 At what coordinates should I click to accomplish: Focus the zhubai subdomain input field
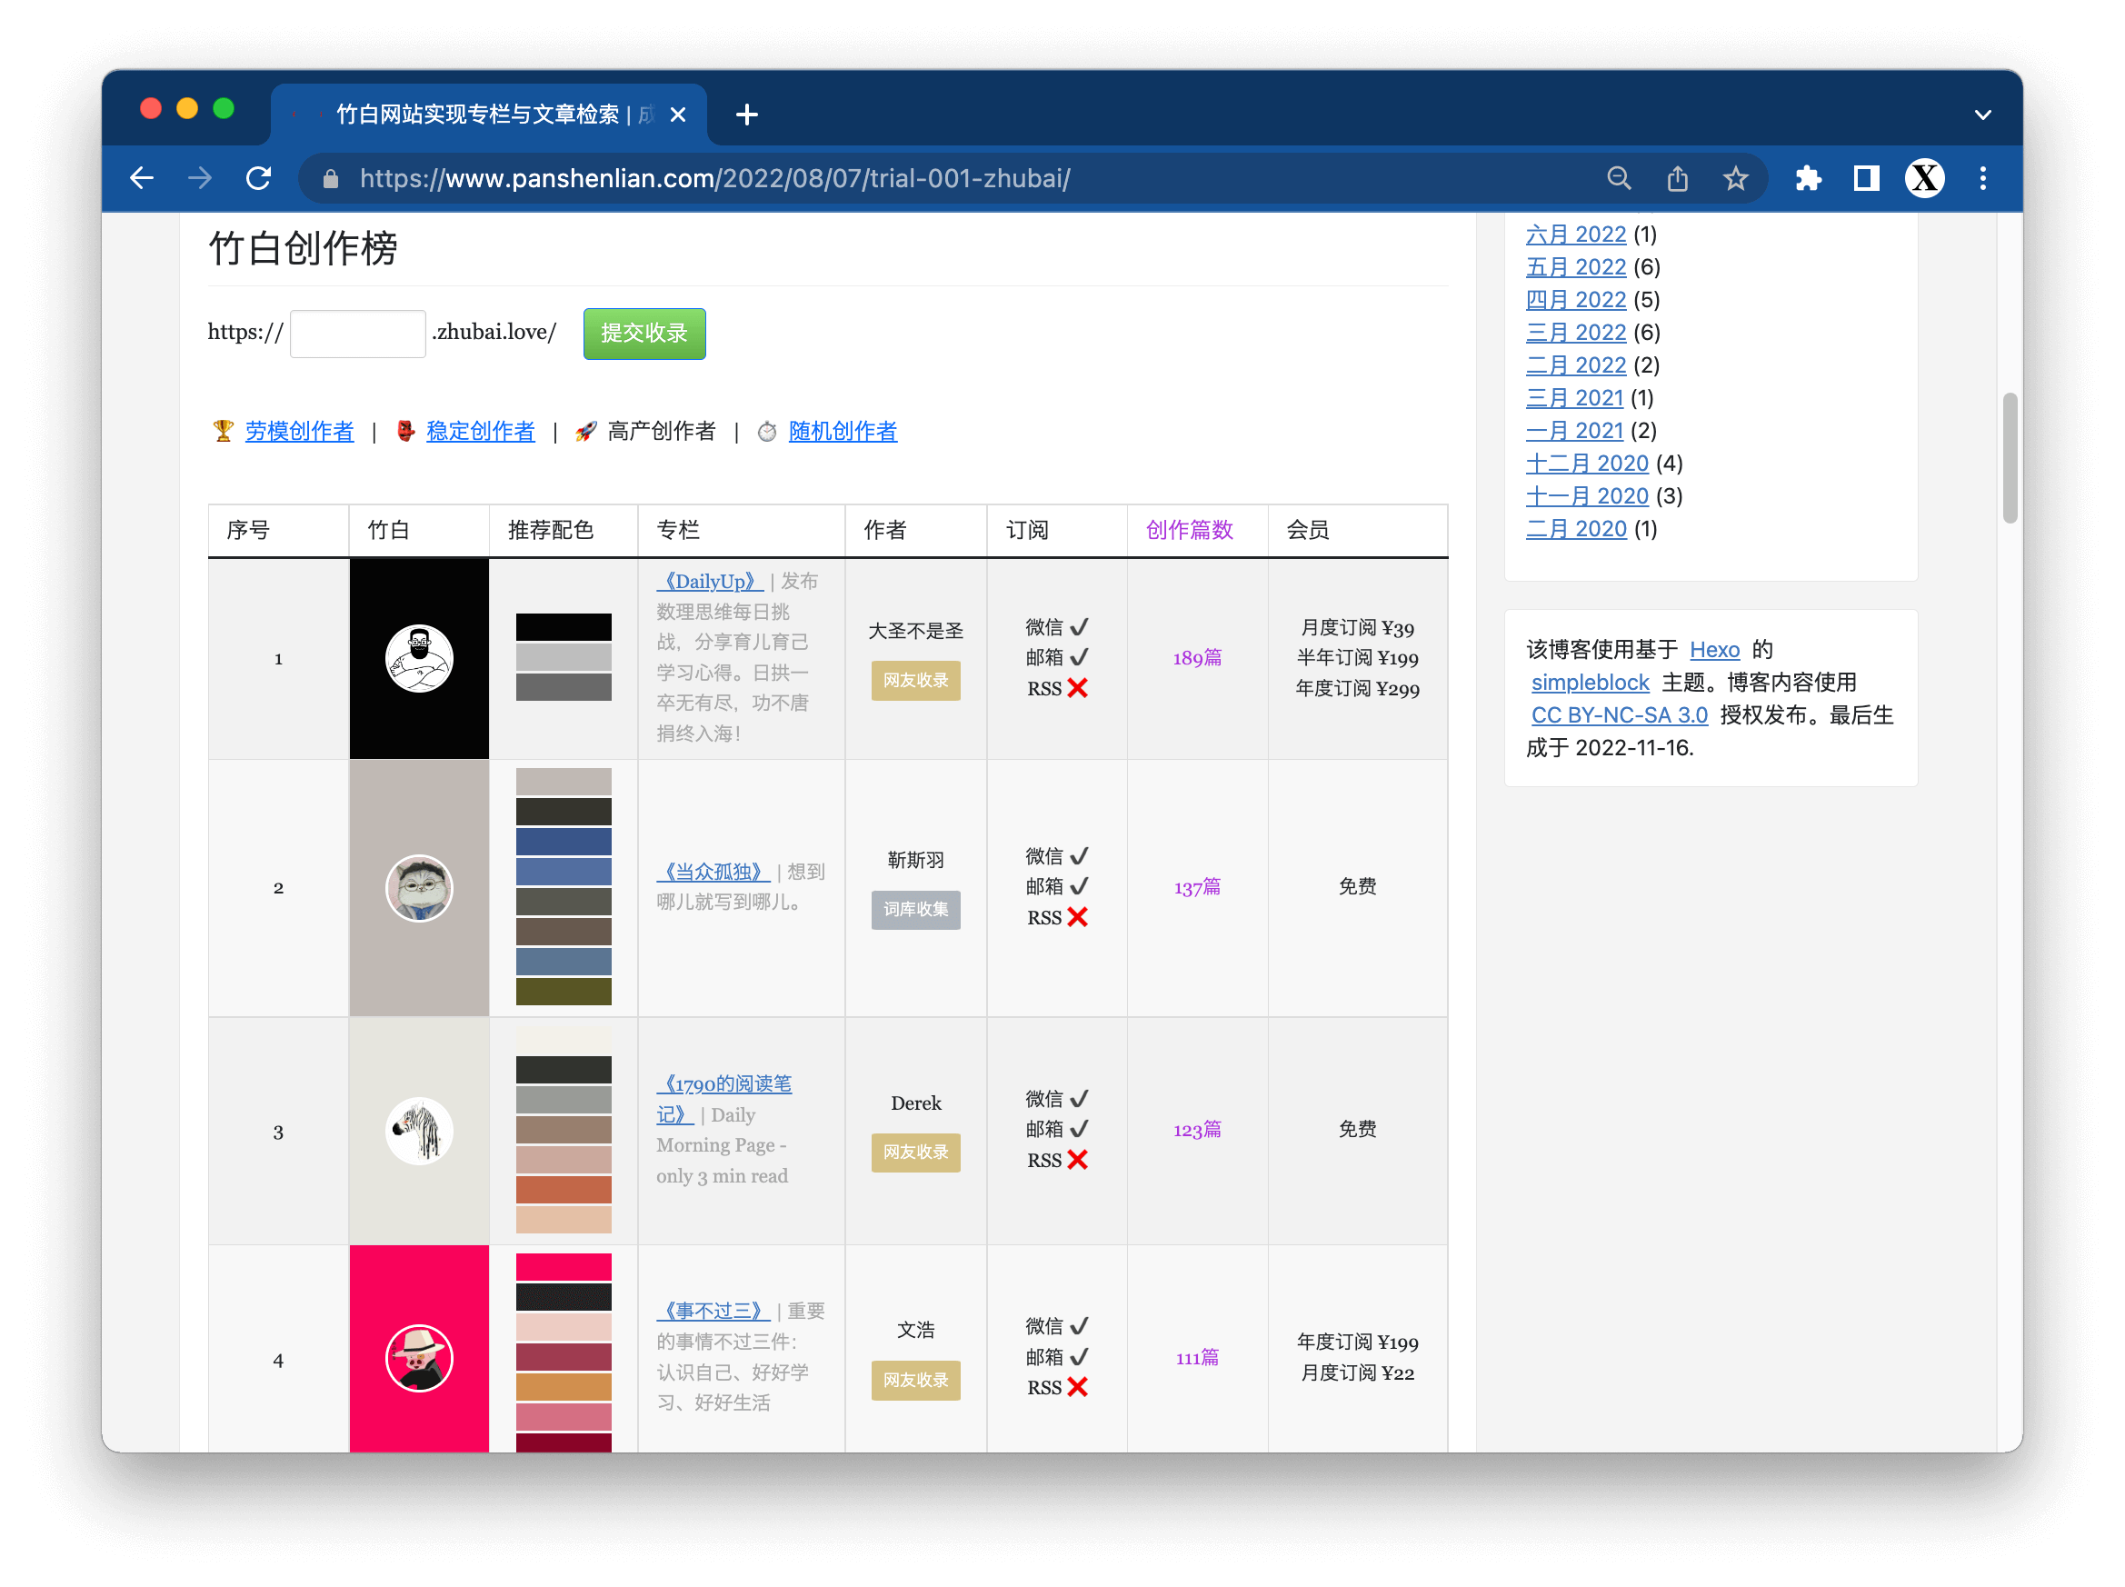pyautogui.click(x=357, y=334)
